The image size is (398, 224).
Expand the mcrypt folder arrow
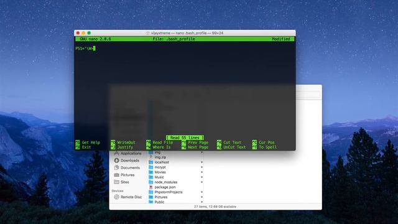201,167
